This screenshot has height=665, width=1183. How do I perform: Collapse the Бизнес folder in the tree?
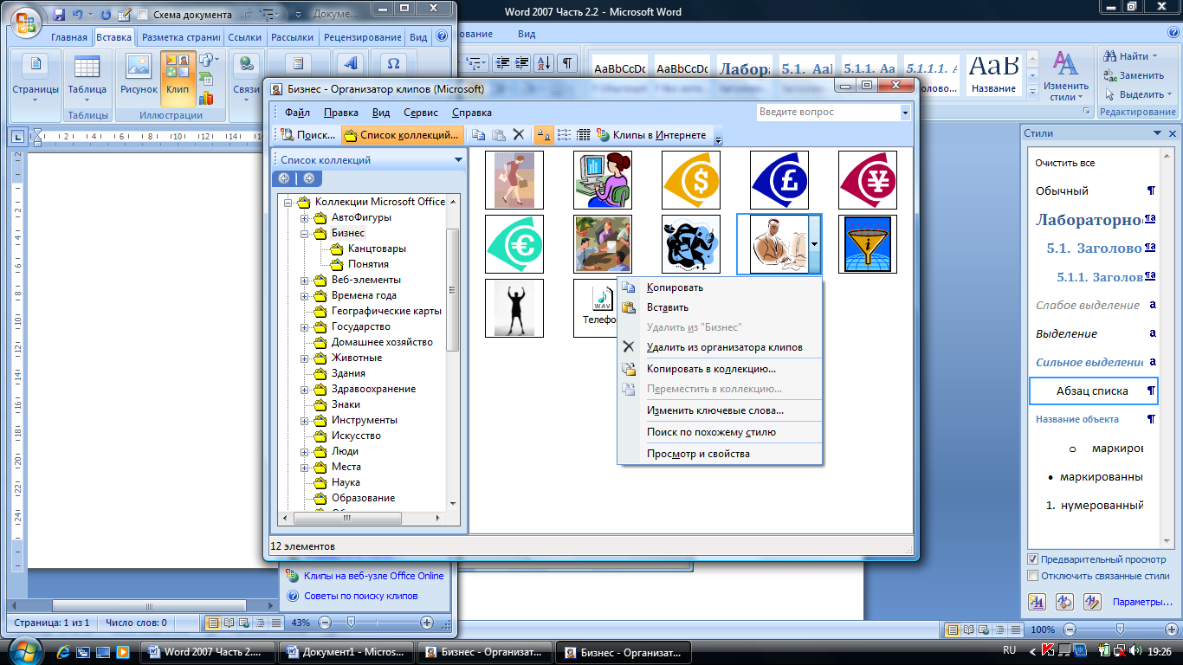(305, 233)
